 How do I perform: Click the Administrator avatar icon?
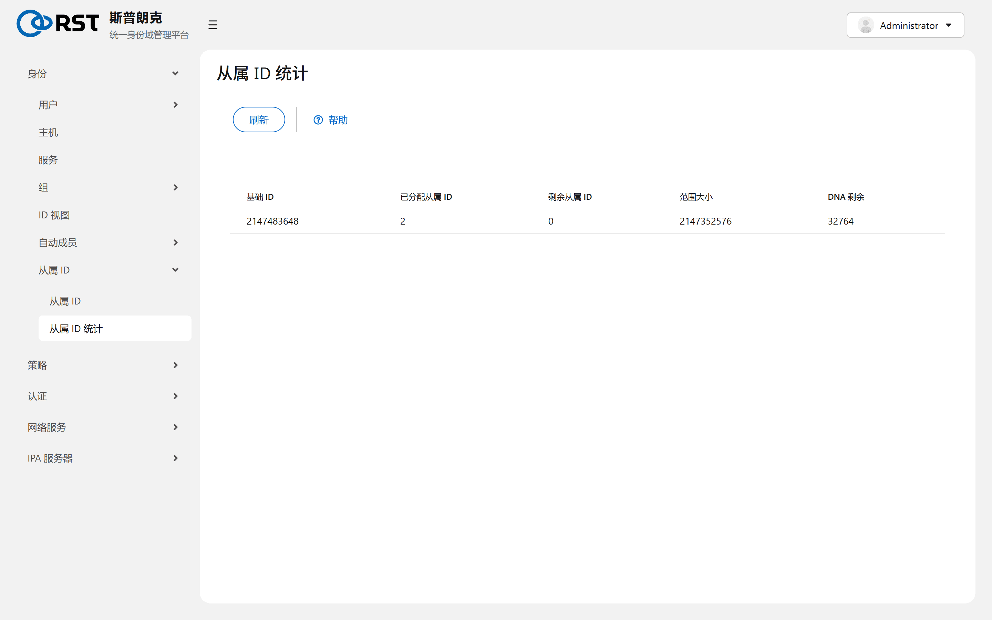pyautogui.click(x=866, y=25)
